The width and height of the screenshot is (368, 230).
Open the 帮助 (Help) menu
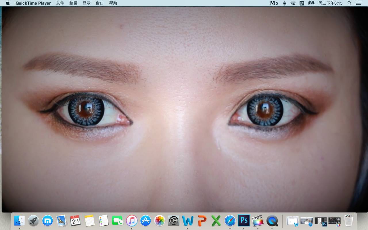[113, 3]
